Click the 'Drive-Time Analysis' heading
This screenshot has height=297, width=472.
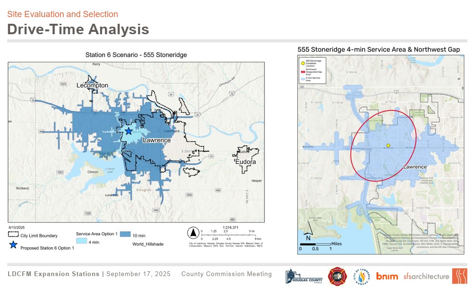point(78,29)
